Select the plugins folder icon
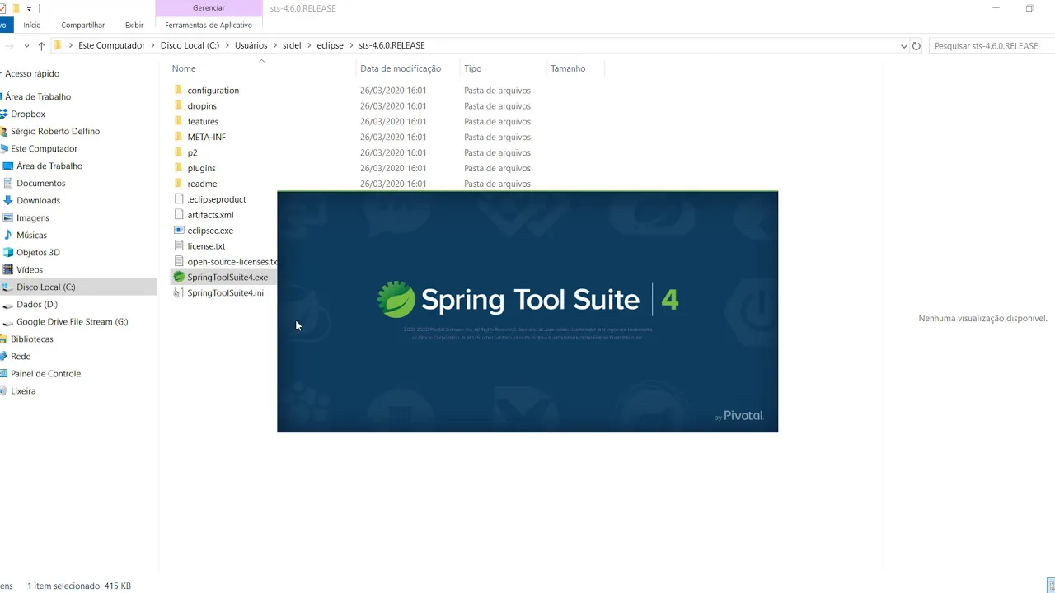Viewport: 1055px width, 593px height. [x=179, y=168]
